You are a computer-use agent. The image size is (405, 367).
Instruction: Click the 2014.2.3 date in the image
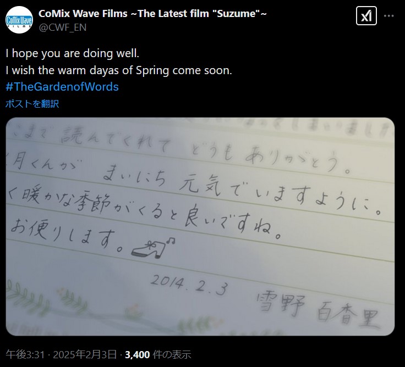[x=189, y=285]
